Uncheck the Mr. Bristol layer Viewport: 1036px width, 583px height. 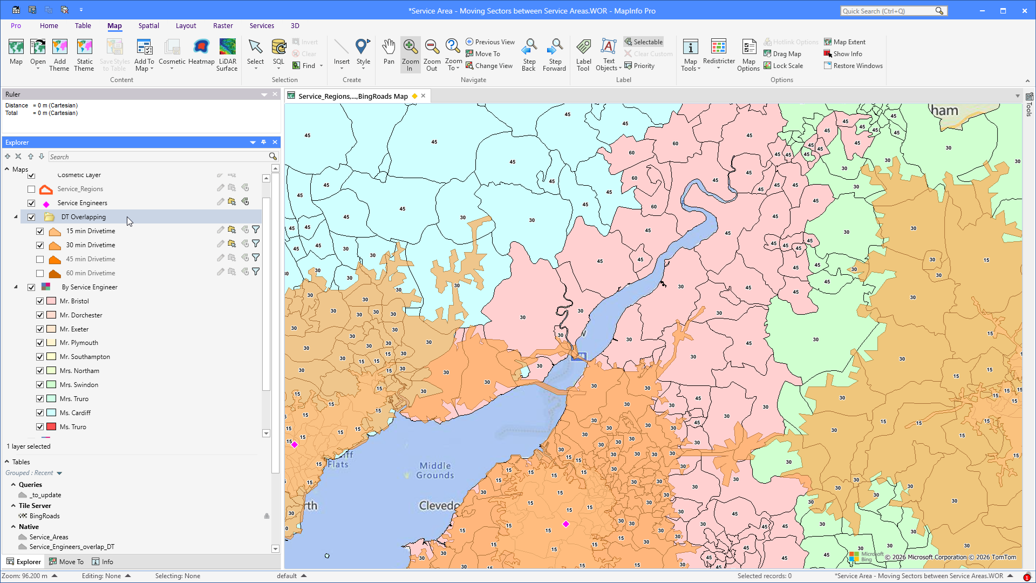[x=40, y=301]
